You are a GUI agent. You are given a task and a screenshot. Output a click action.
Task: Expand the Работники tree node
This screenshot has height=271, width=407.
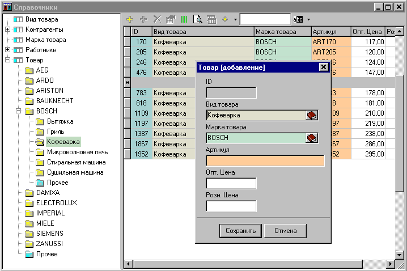tap(8, 50)
